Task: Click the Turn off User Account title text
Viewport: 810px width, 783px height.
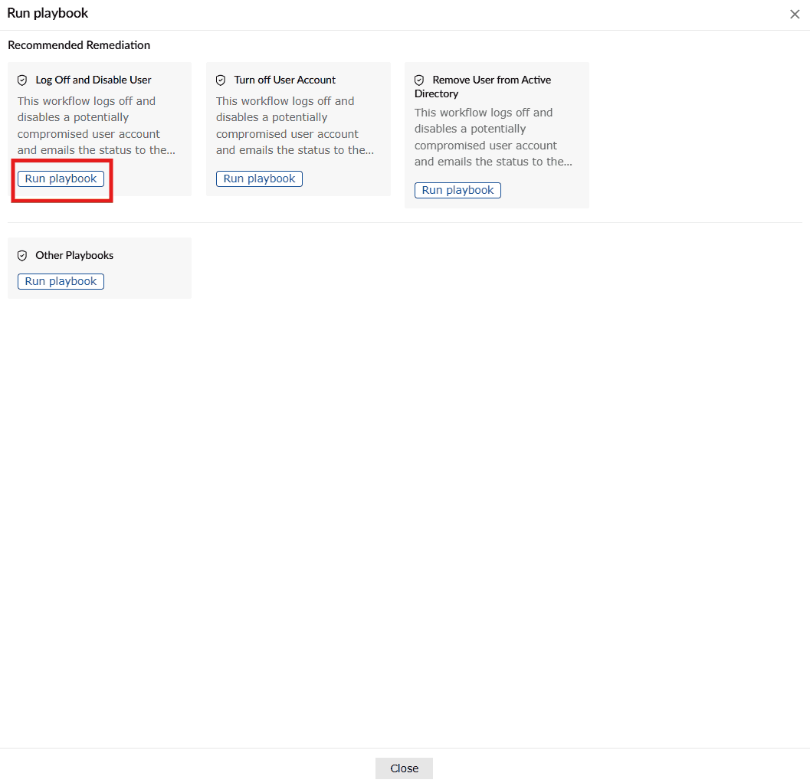Action: click(285, 80)
